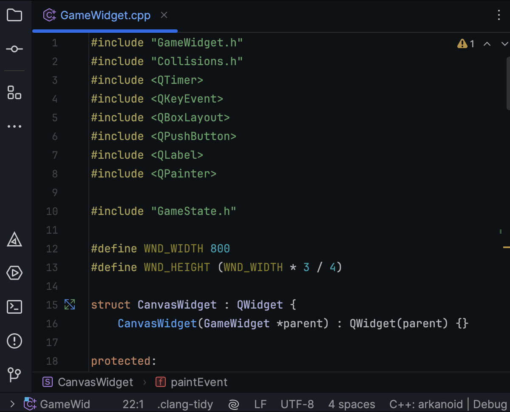Image resolution: width=510 pixels, height=412 pixels.
Task: Select the GameWidget.cpp editor tab
Action: click(x=105, y=15)
